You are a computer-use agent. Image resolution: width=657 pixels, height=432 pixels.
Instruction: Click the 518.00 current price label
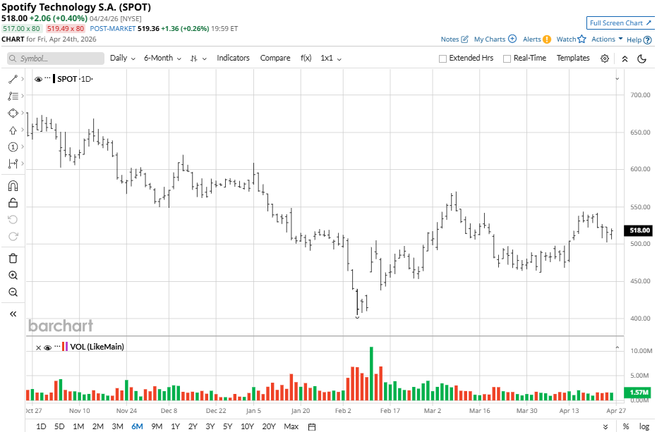(x=638, y=230)
